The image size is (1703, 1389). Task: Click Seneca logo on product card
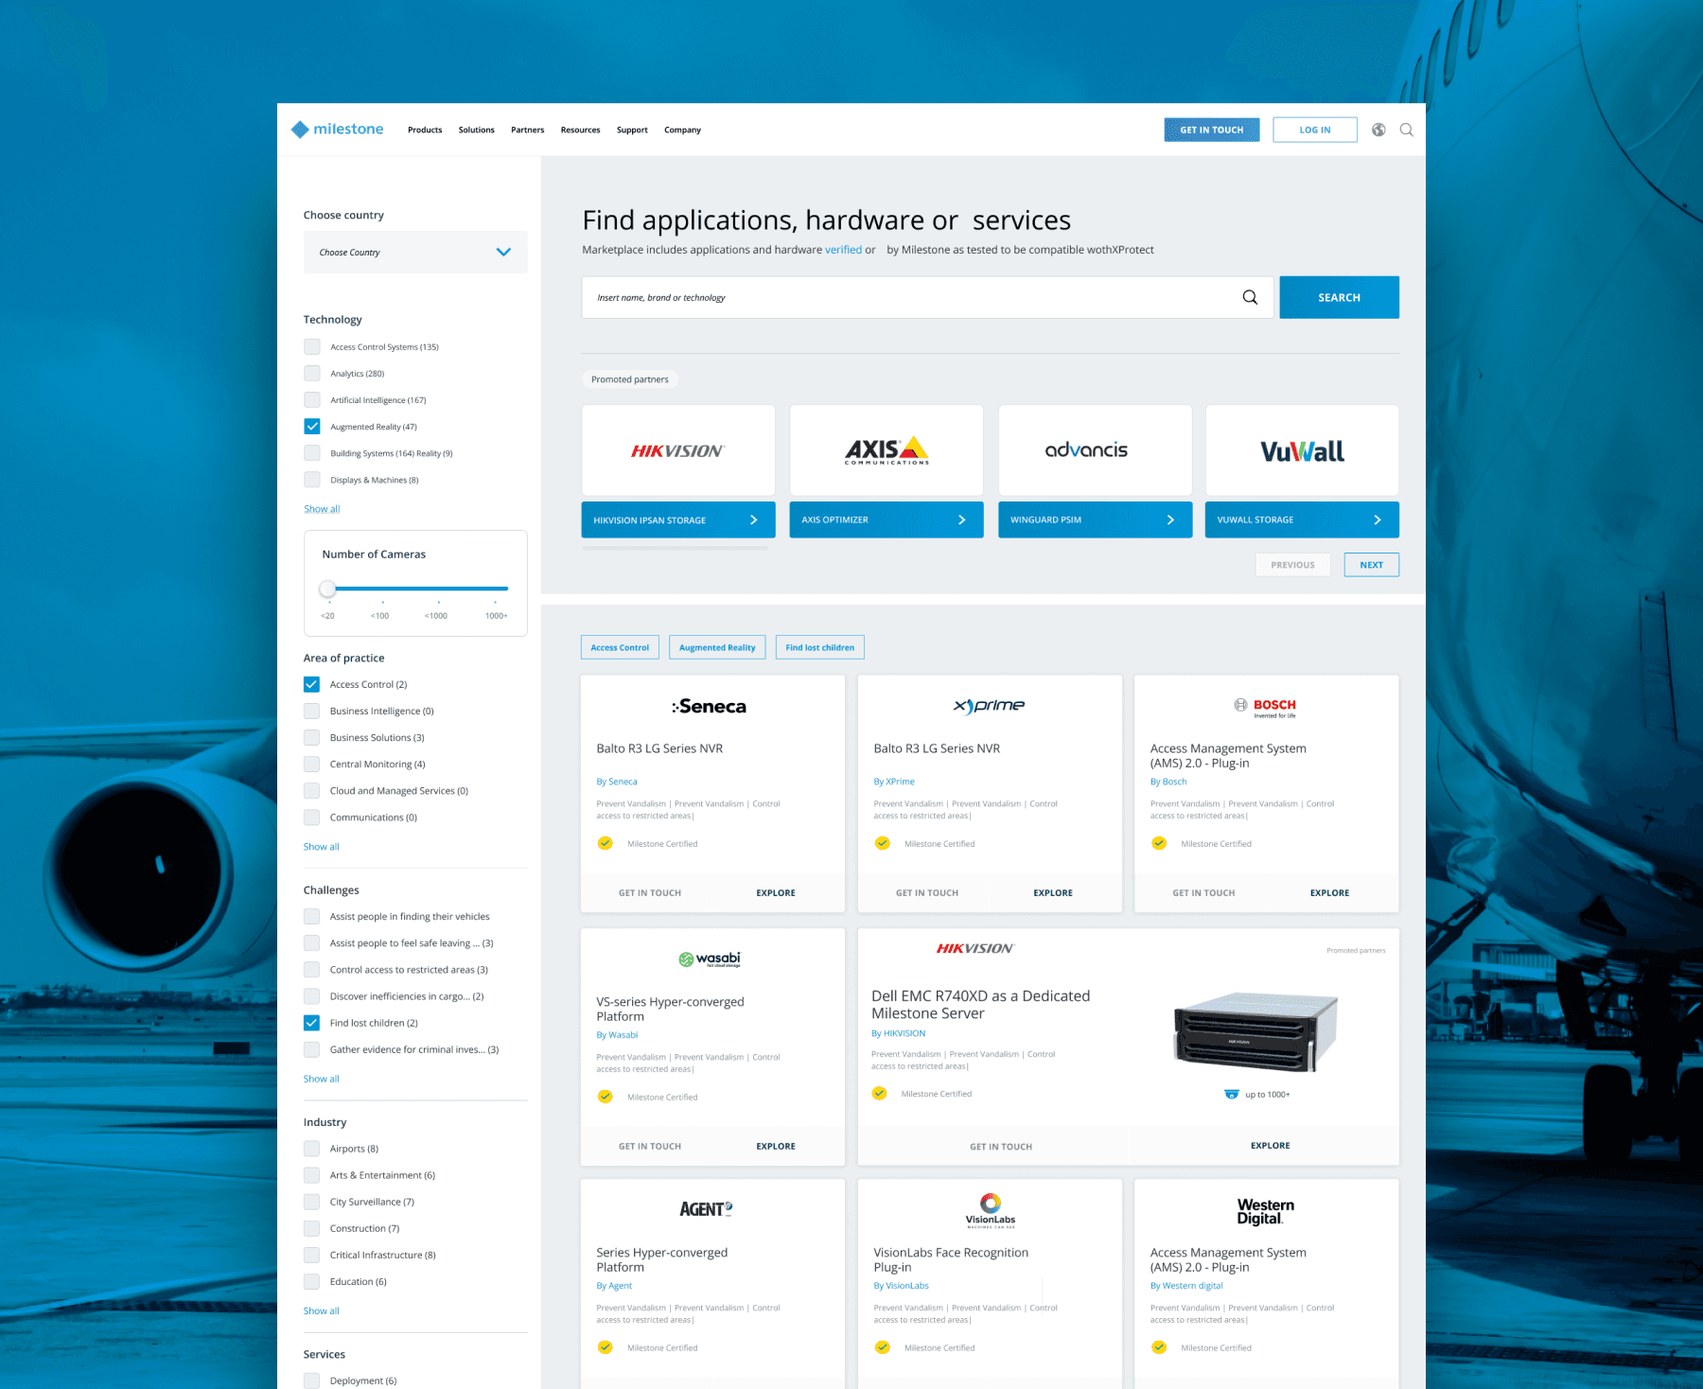pos(710,706)
